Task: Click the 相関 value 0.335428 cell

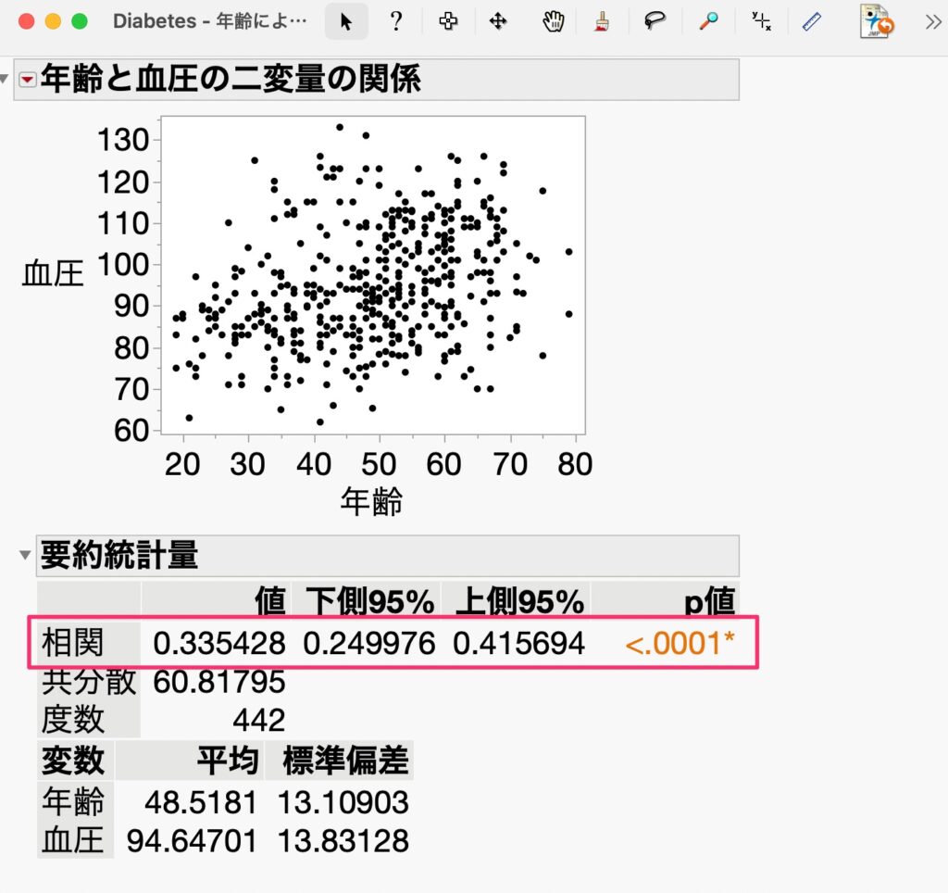Action: pyautogui.click(x=219, y=642)
